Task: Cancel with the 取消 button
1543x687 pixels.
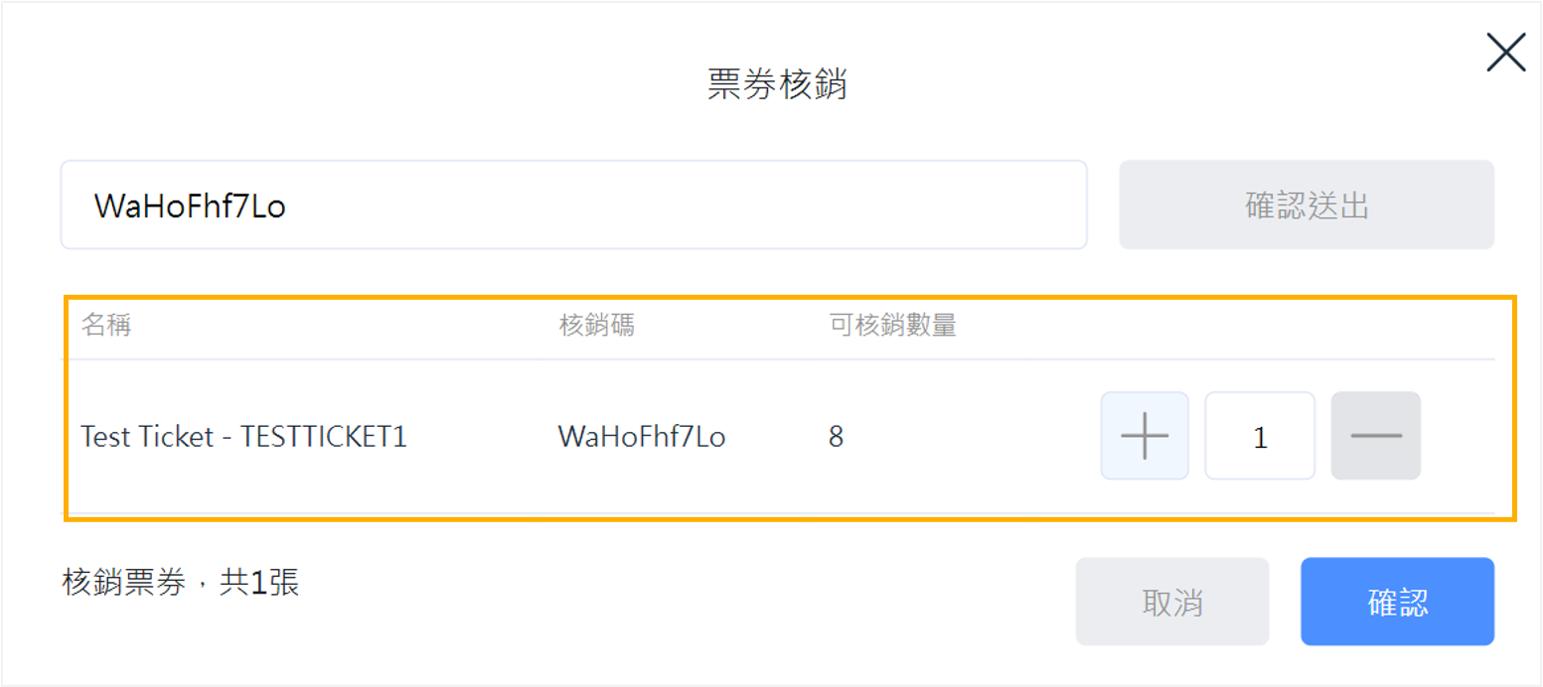Action: (1171, 602)
